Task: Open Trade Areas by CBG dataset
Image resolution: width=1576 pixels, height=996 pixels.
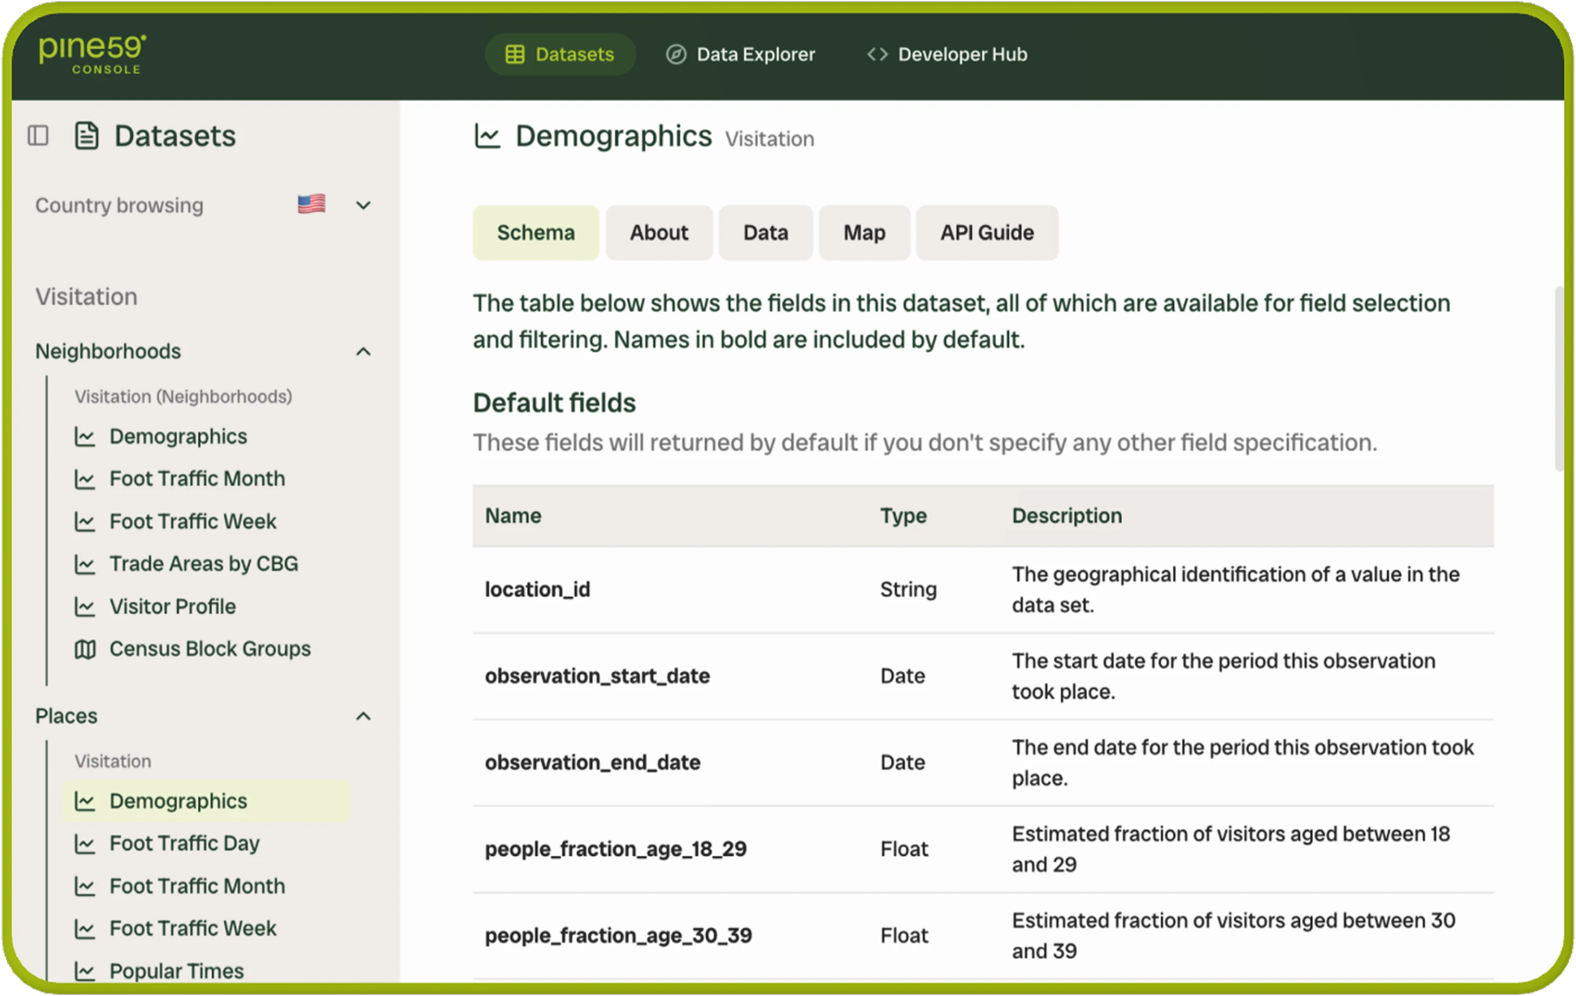Action: [x=203, y=564]
